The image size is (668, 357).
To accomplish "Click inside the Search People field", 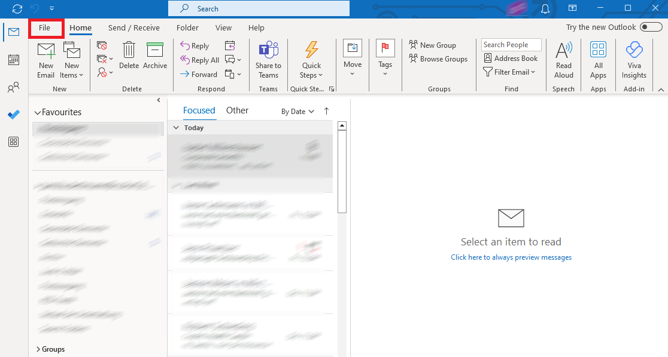I will point(511,44).
